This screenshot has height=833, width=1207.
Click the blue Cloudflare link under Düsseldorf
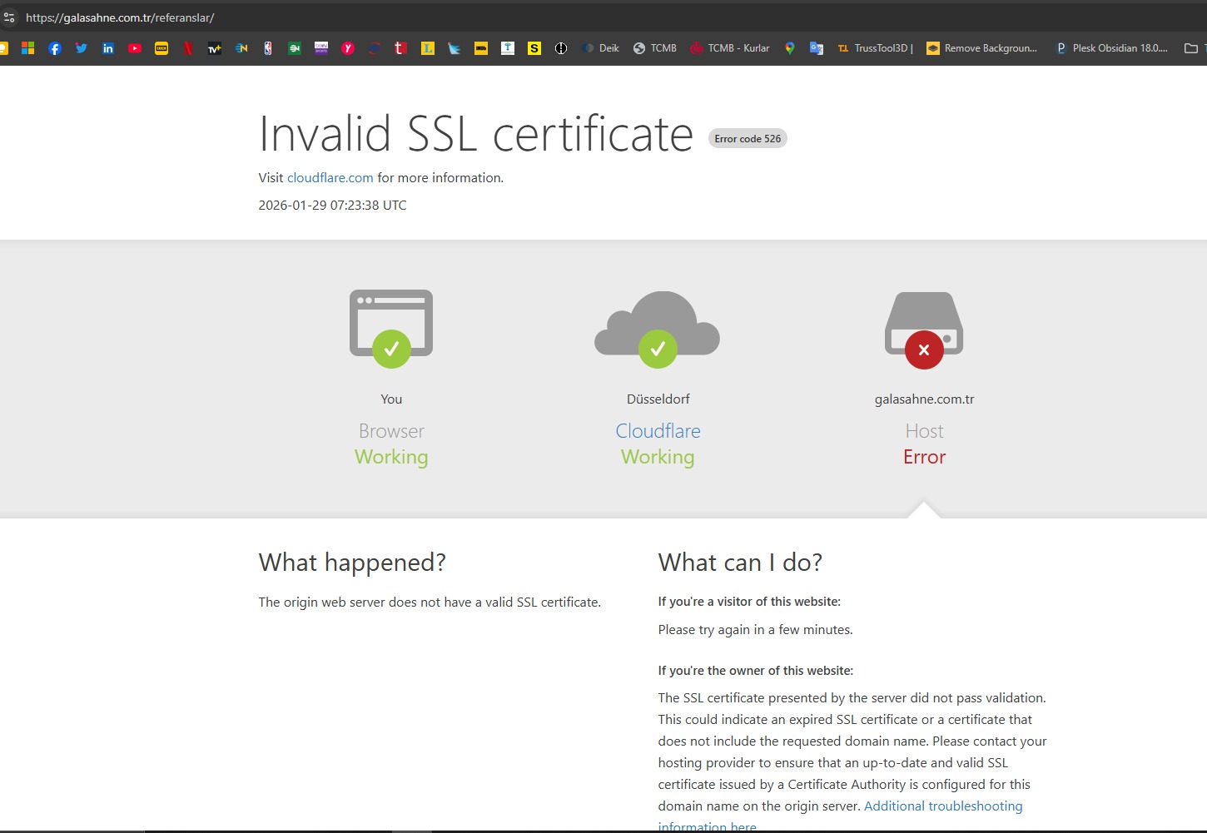click(658, 431)
